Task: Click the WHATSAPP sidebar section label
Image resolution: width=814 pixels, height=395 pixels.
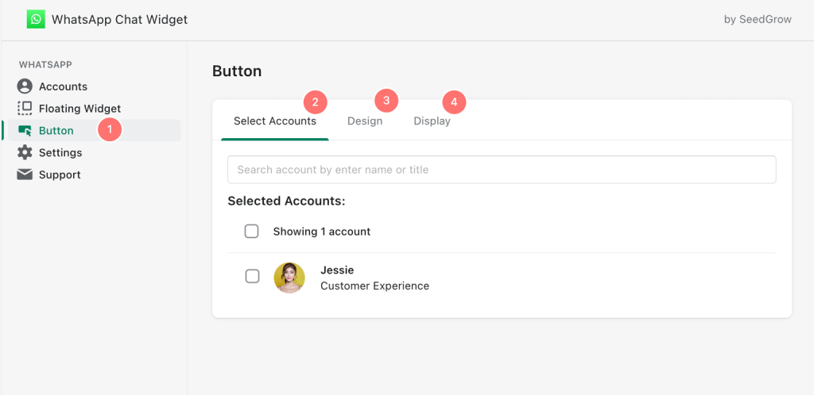Action: pos(45,65)
